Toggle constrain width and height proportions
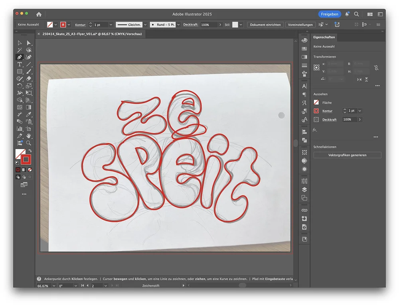This screenshot has height=305, width=399. [x=376, y=68]
